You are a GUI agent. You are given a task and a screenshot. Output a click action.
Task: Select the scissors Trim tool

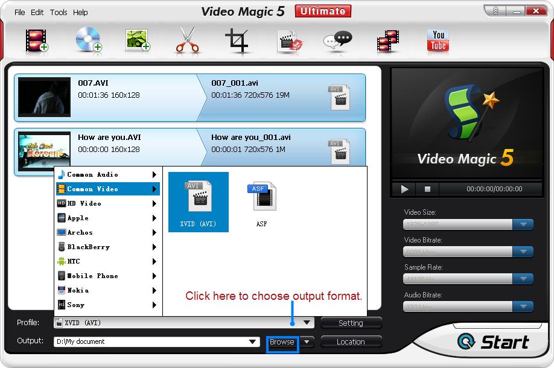[187, 40]
